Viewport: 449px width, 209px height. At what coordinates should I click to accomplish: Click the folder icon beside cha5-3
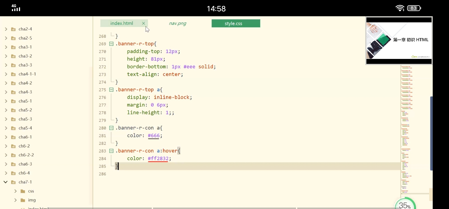tap(13, 119)
